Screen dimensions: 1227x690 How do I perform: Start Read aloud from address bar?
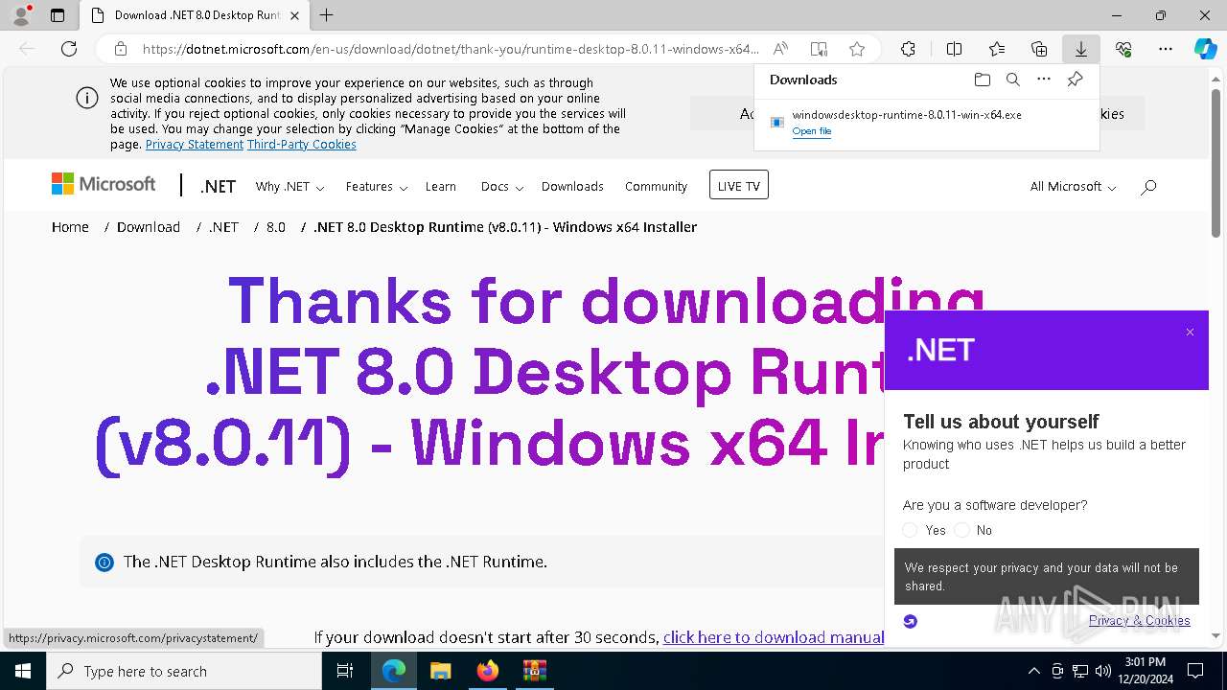click(x=780, y=49)
